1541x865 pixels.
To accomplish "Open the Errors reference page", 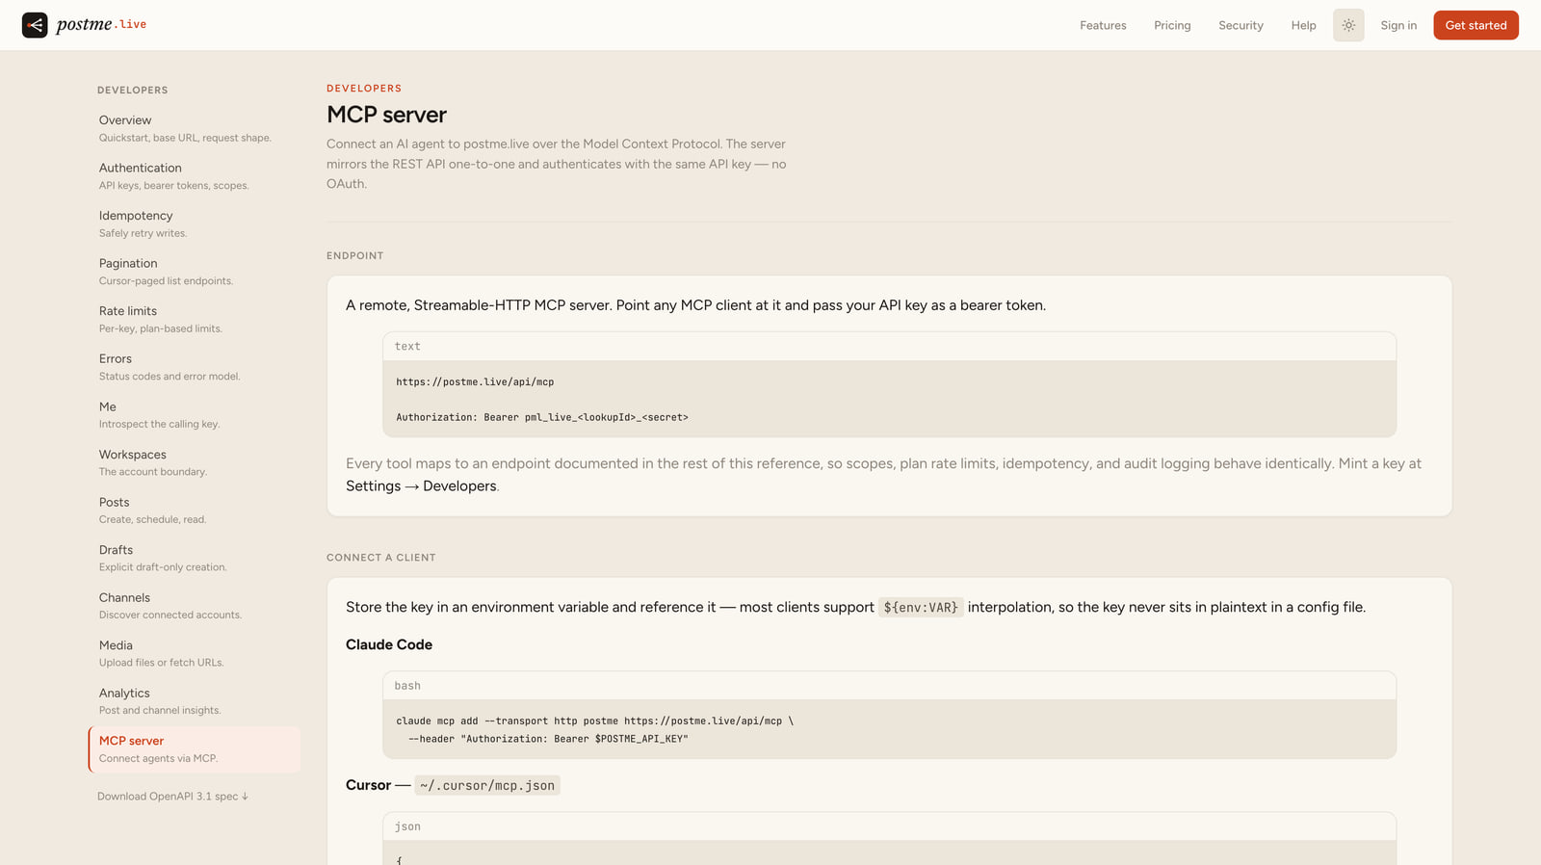I will click(194, 367).
